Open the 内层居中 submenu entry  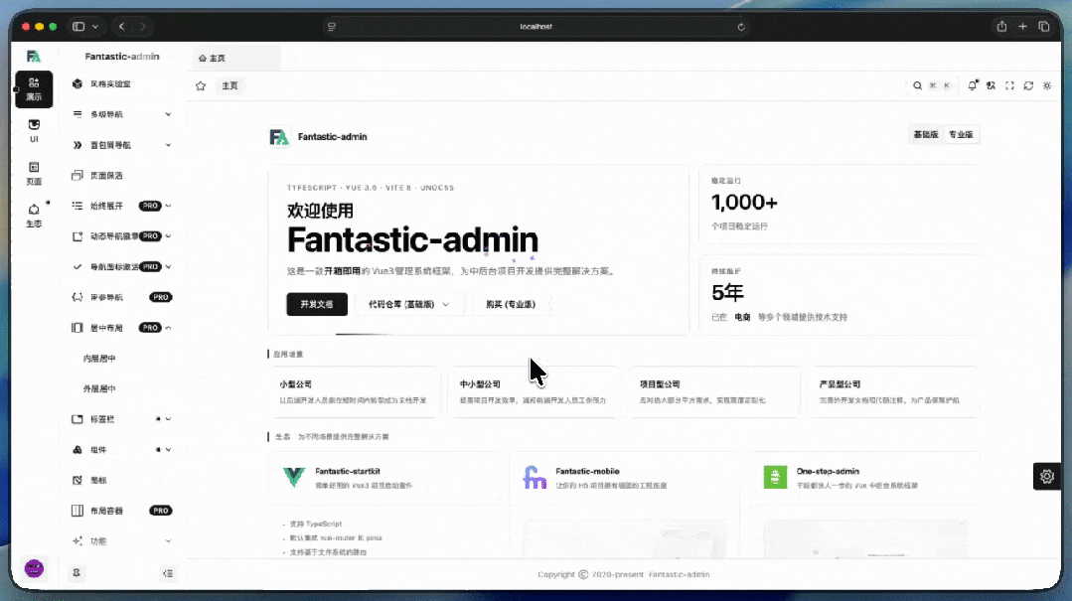point(121,359)
